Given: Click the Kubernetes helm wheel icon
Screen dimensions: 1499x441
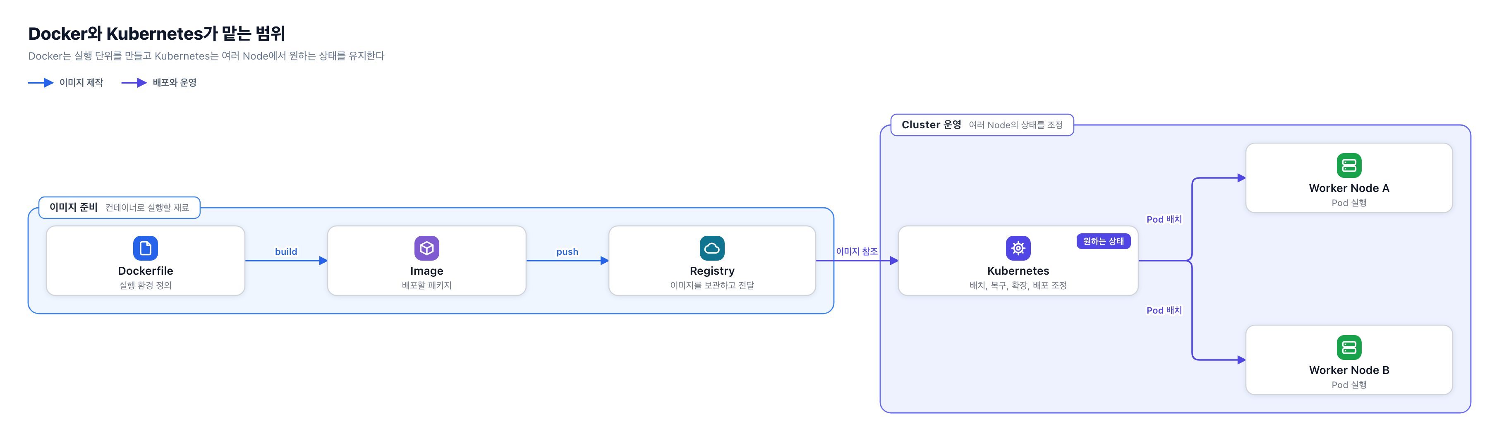Looking at the screenshot, I should pos(1018,248).
